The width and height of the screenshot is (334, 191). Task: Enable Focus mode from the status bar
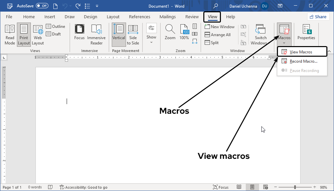(x=221, y=187)
